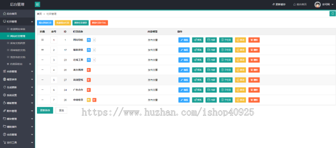Click the green 更新排序 button
This screenshot has height=148, width=336.
click(45, 110)
